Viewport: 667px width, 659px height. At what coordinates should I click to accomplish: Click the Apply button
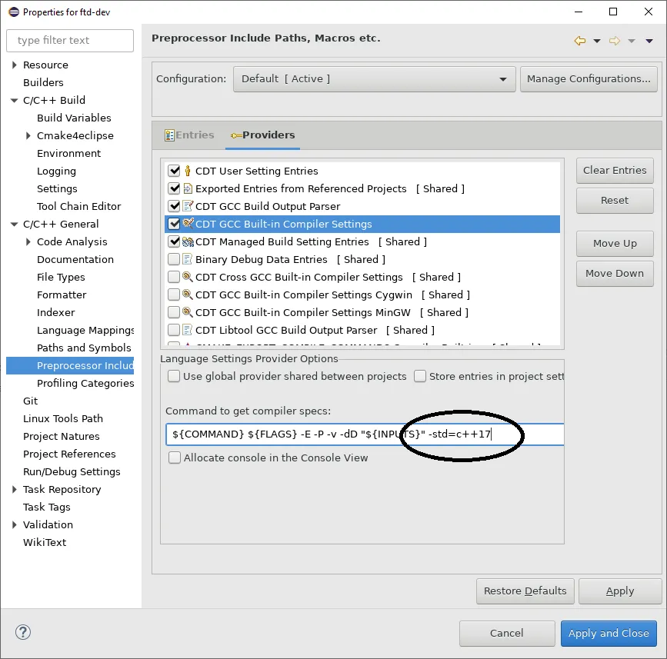click(x=620, y=591)
